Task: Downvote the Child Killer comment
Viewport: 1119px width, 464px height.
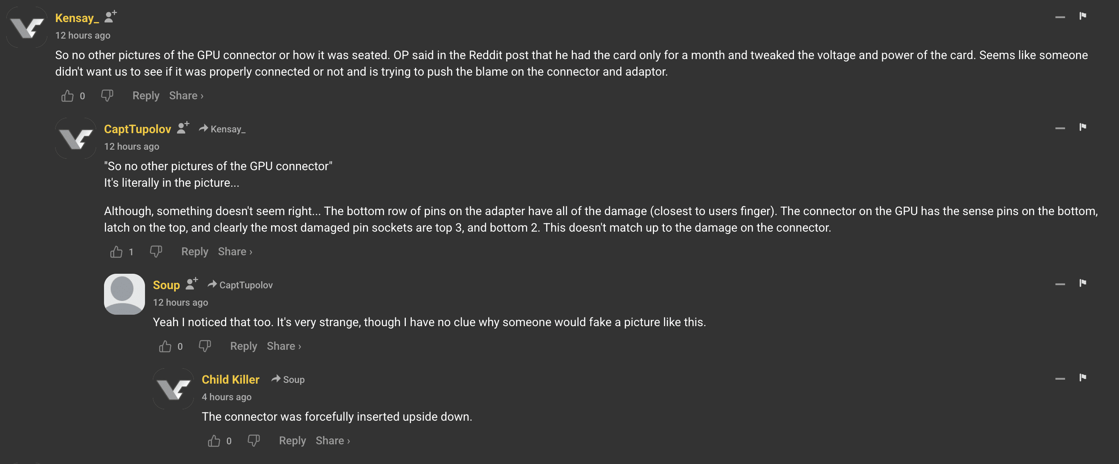Action: click(x=253, y=440)
